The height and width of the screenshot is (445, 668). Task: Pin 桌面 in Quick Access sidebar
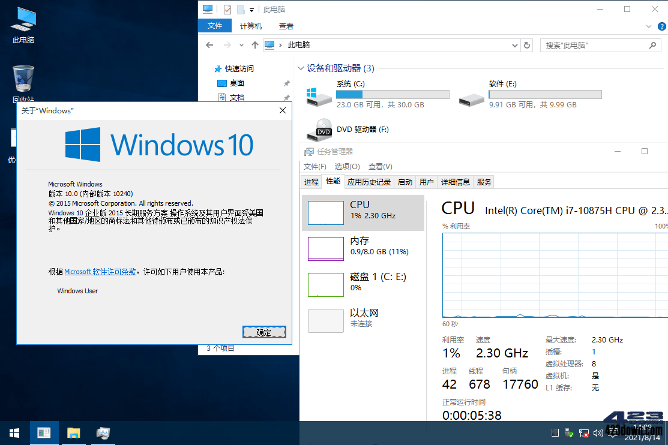(286, 83)
